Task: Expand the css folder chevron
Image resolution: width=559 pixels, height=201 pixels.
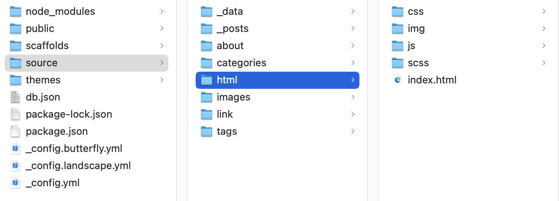Action: [x=544, y=11]
